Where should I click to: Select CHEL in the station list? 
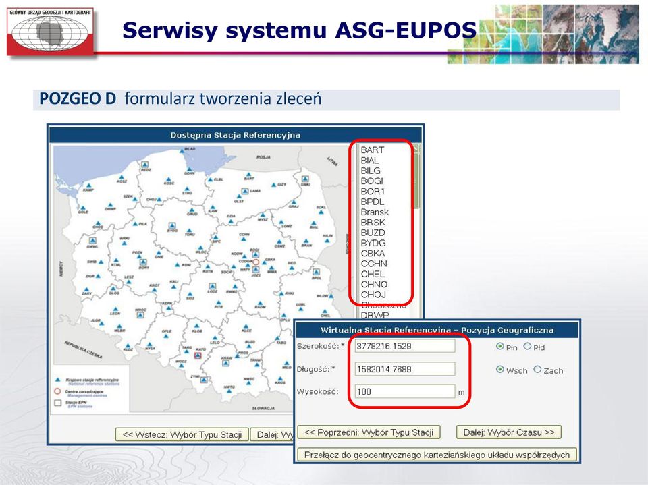(373, 274)
